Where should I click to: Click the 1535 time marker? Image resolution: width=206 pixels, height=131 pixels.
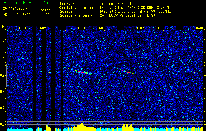(x=101, y=28)
